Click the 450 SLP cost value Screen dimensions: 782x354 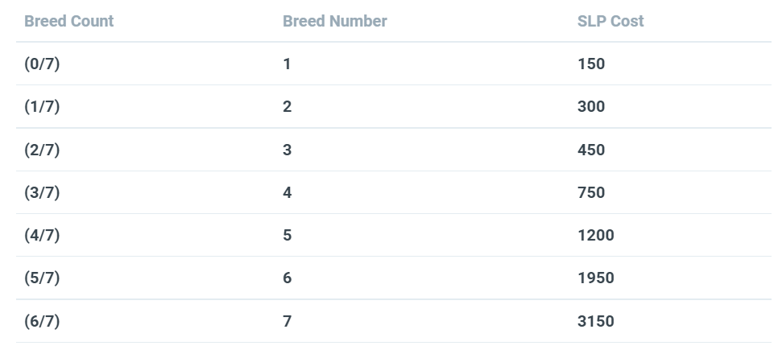coord(591,150)
